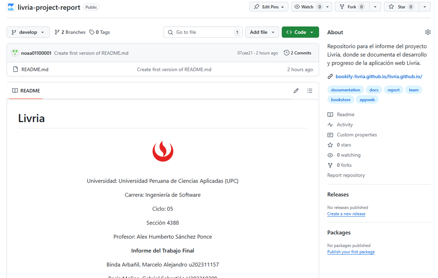Open the Add file dropdown
Viewport: 438px width, 278px height.
[262, 32]
